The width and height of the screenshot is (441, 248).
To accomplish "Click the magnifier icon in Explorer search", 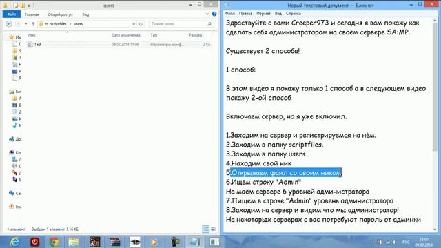I will coord(209,24).
